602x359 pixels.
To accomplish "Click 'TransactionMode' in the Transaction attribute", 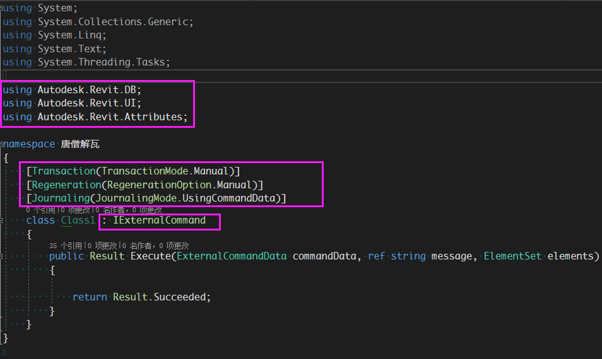I will [145, 171].
